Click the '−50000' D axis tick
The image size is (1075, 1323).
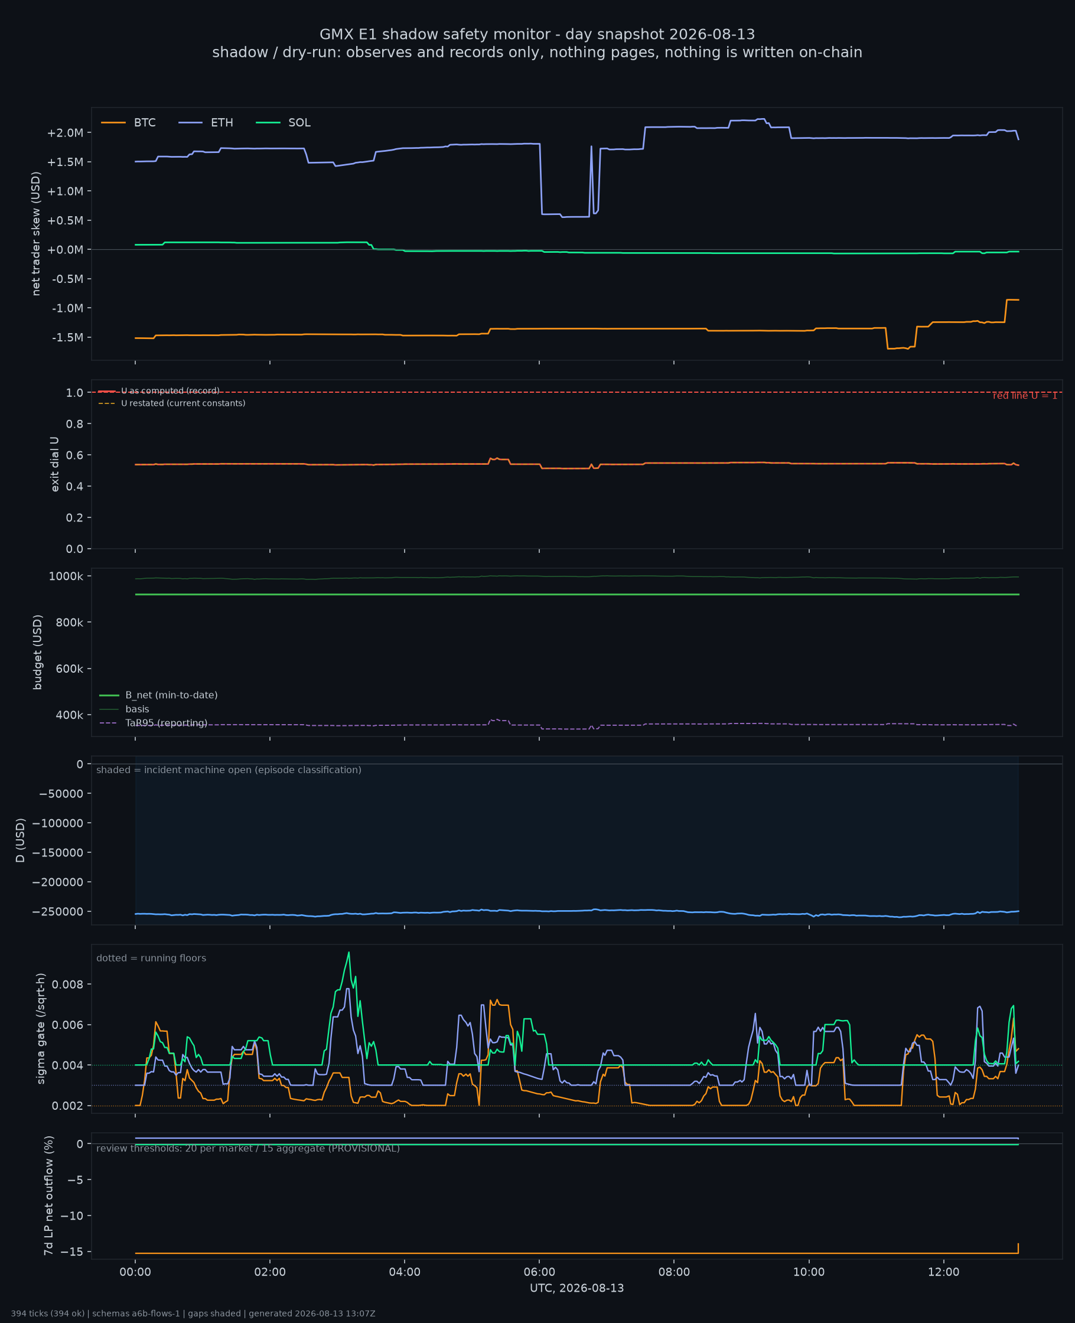(x=61, y=794)
